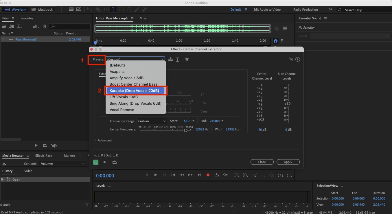Switch to the Favorites tab
392x214 pixels.
pyautogui.click(x=27, y=18)
